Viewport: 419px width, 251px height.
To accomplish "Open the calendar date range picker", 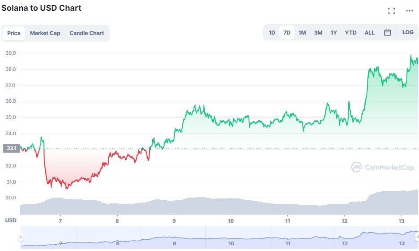I will [388, 32].
